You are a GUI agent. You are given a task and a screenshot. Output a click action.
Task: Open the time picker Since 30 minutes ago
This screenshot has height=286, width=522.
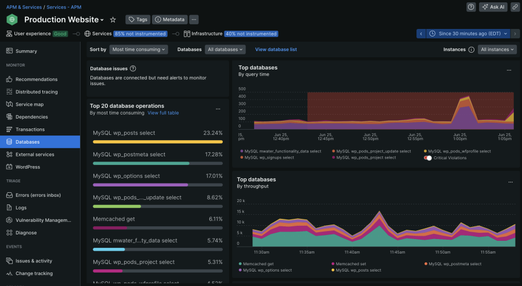coord(470,34)
